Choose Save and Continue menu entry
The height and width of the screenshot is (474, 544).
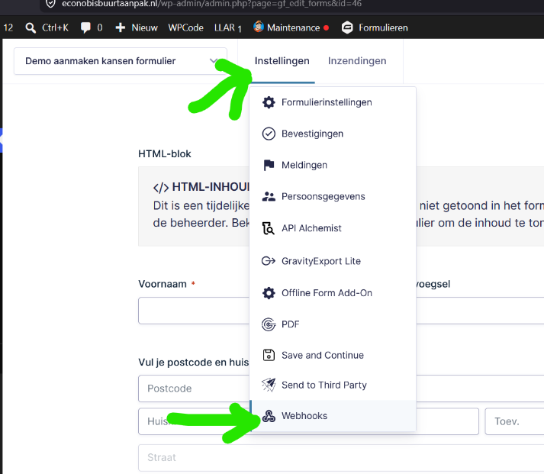(333, 356)
